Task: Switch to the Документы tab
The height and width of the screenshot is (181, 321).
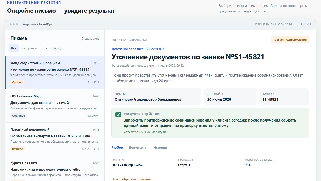Action: pos(138,148)
